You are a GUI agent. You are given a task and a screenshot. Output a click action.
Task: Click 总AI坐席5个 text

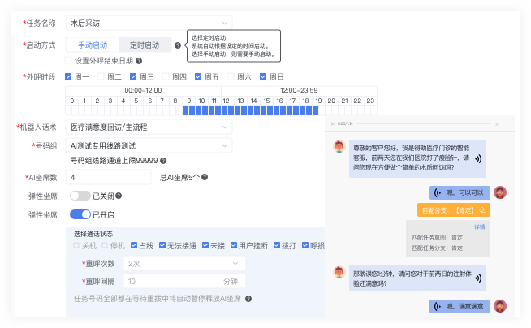179,177
